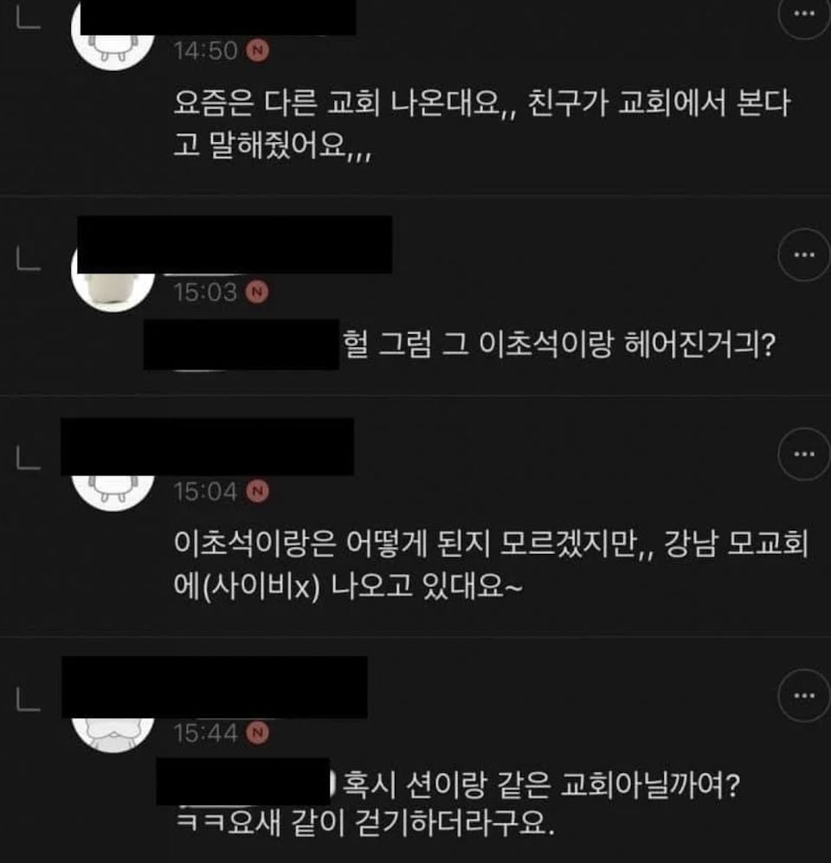The height and width of the screenshot is (863, 831).
Task: Tap the 15:44 timestamp
Action: click(x=205, y=733)
